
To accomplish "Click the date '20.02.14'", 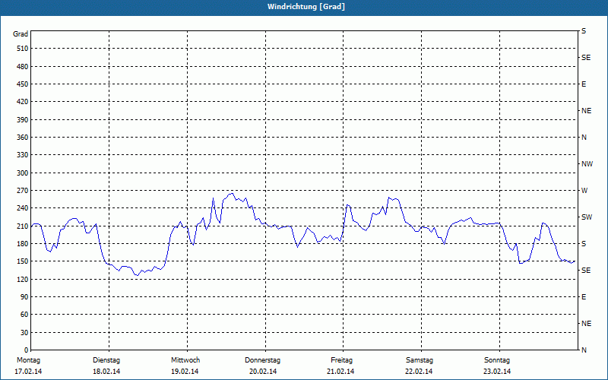I will pyautogui.click(x=263, y=372).
